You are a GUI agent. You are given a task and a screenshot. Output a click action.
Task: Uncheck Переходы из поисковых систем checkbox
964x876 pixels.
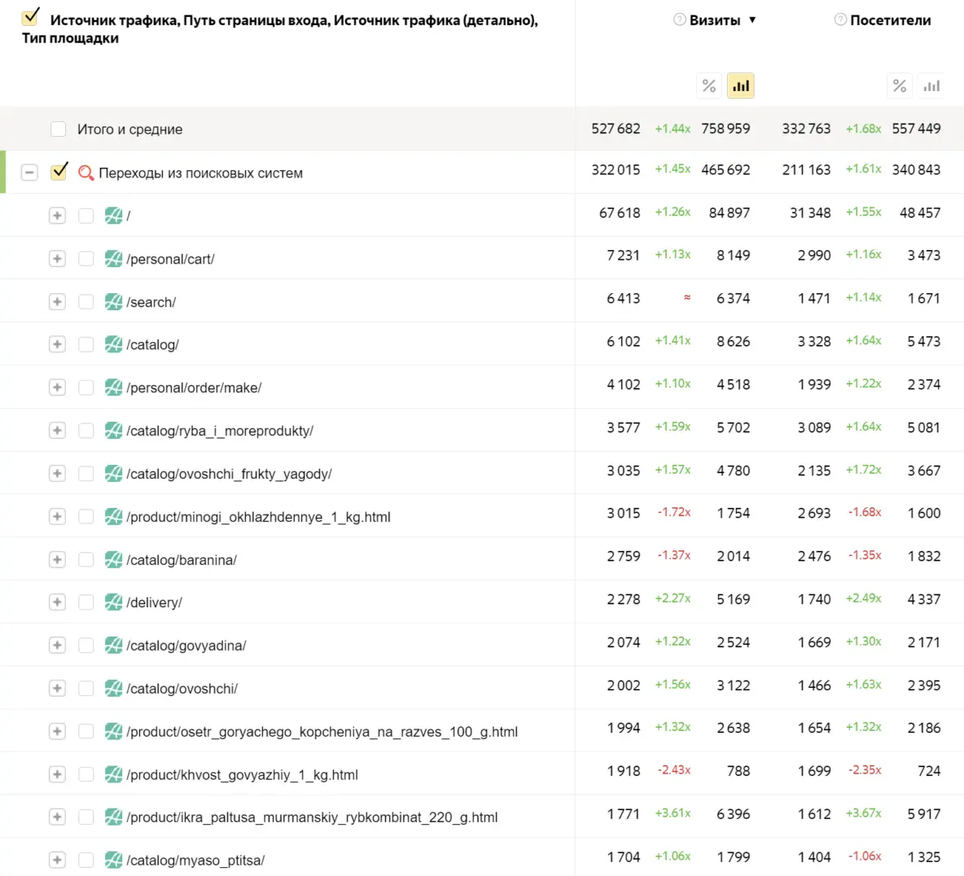(59, 172)
